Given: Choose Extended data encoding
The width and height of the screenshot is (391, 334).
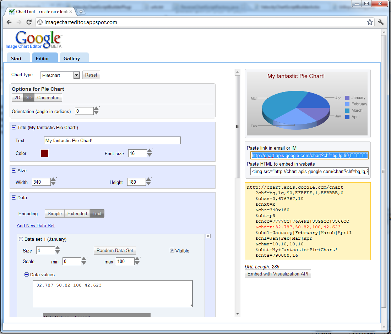Looking at the screenshot, I should pyautogui.click(x=77, y=213).
